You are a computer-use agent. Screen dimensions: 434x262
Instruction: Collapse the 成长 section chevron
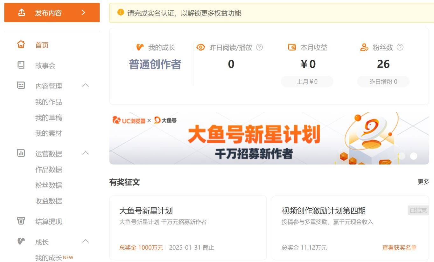click(x=85, y=241)
